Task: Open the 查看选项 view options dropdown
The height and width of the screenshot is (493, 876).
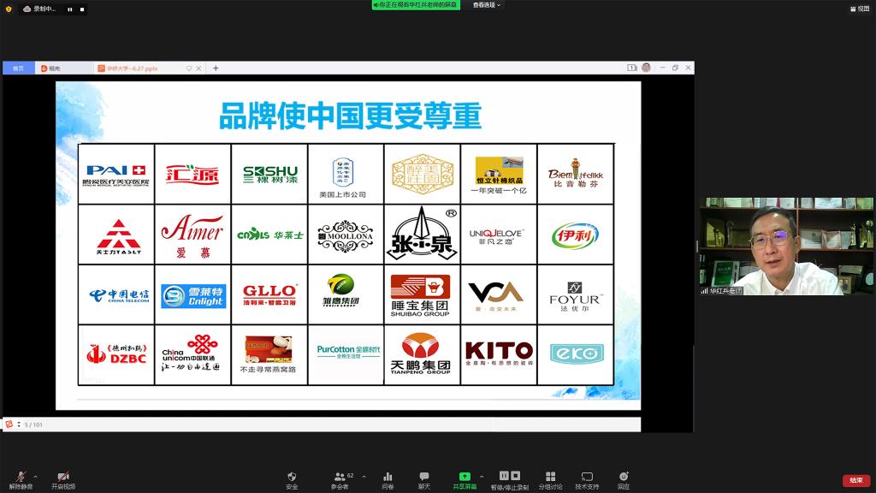Action: [x=487, y=5]
